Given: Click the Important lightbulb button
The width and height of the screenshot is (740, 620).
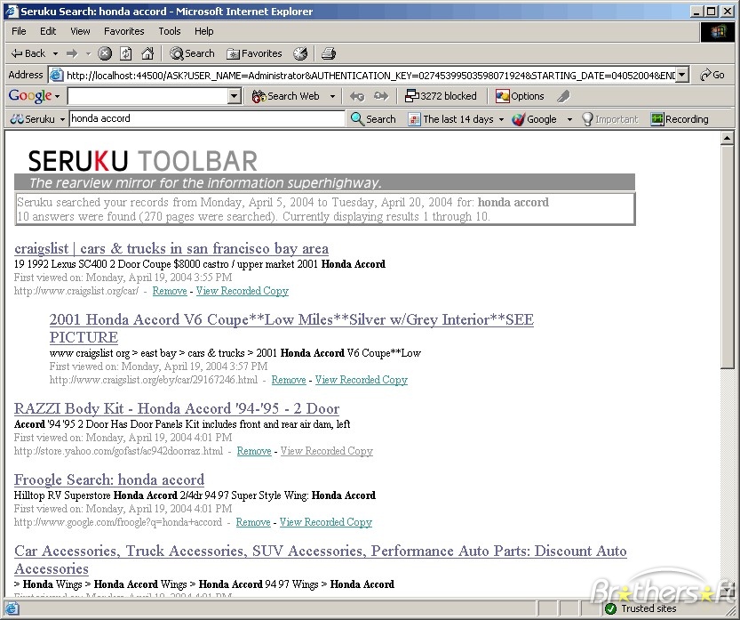Looking at the screenshot, I should coord(609,119).
